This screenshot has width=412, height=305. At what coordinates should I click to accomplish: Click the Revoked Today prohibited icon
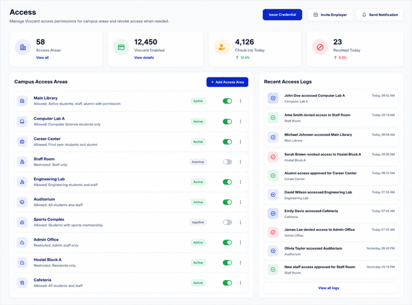click(320, 47)
